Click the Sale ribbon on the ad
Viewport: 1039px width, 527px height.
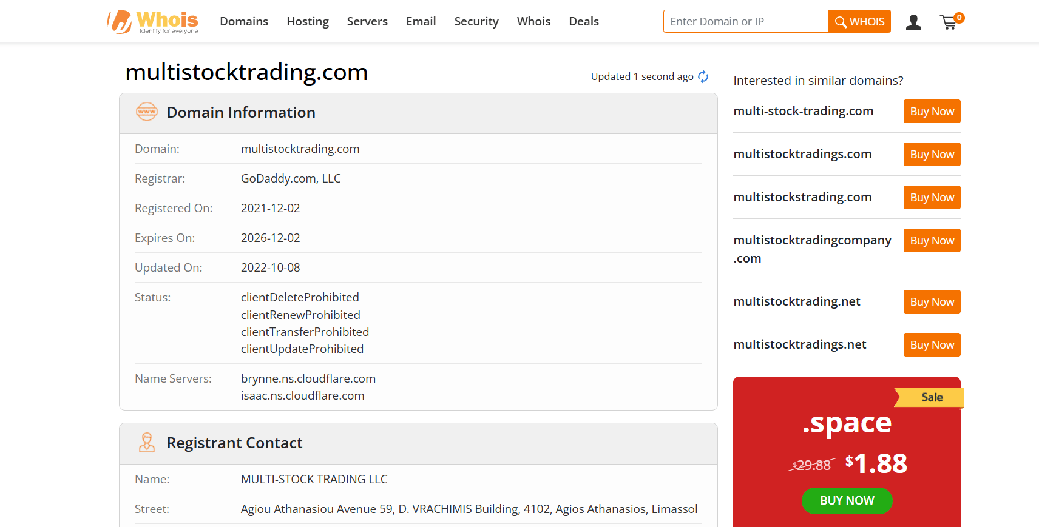pos(930,397)
